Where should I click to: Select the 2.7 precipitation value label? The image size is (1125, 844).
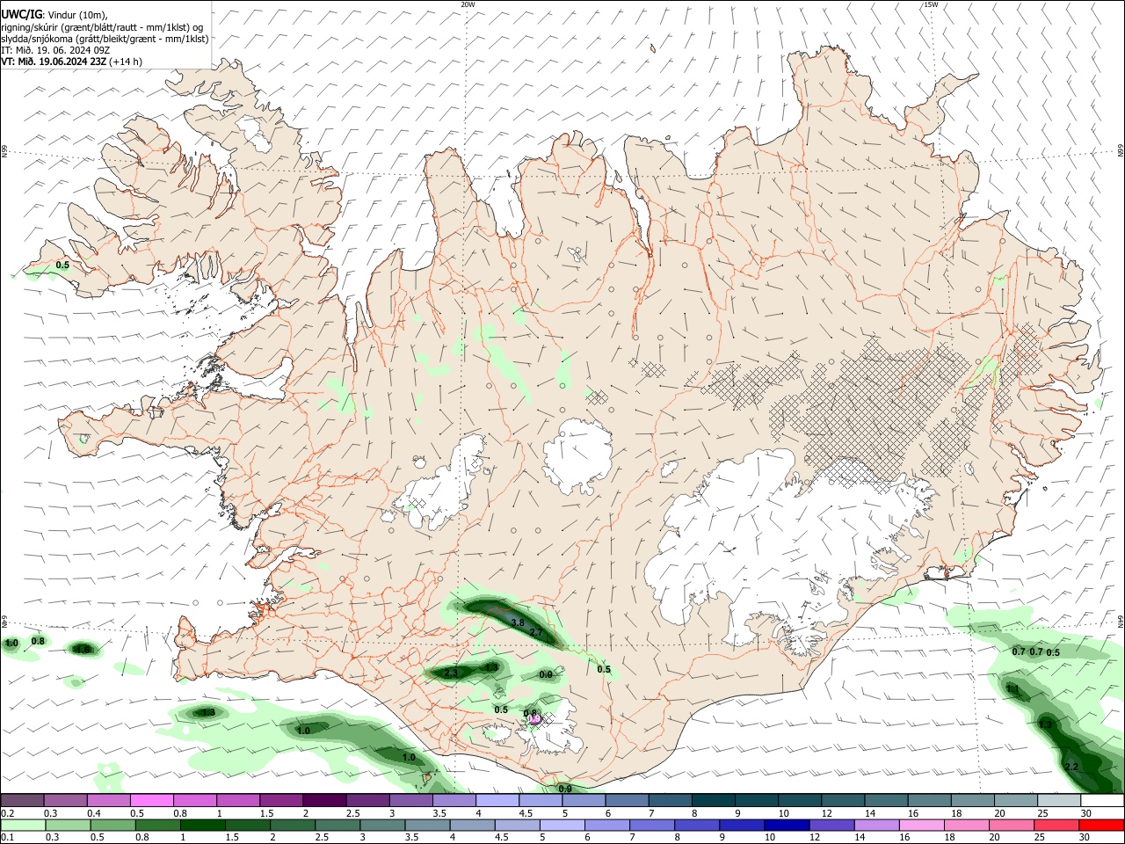[x=538, y=632]
